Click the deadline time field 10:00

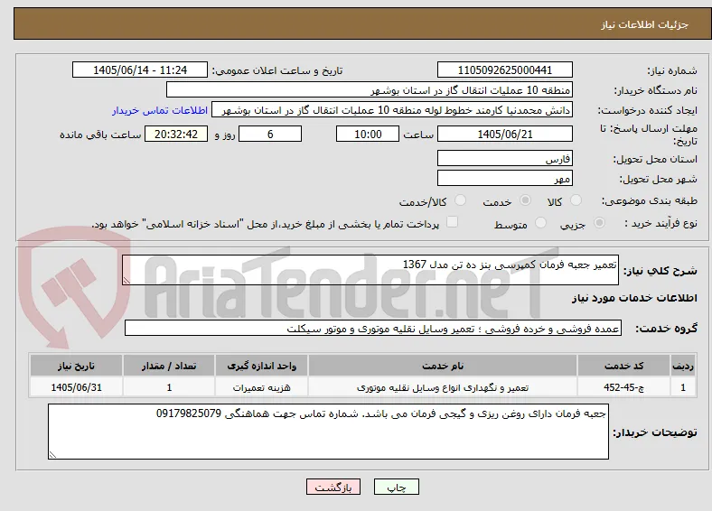tap(368, 135)
